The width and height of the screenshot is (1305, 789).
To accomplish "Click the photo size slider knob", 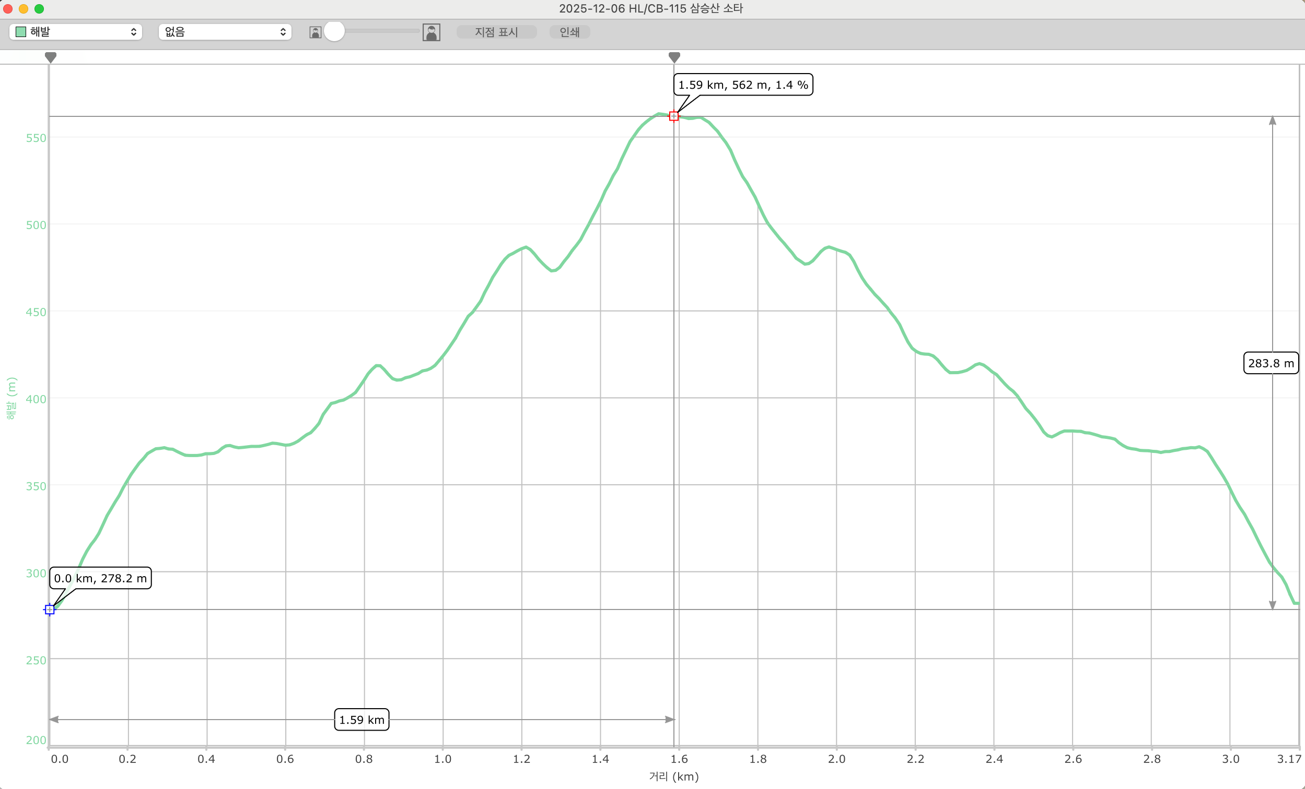I will click(x=334, y=31).
